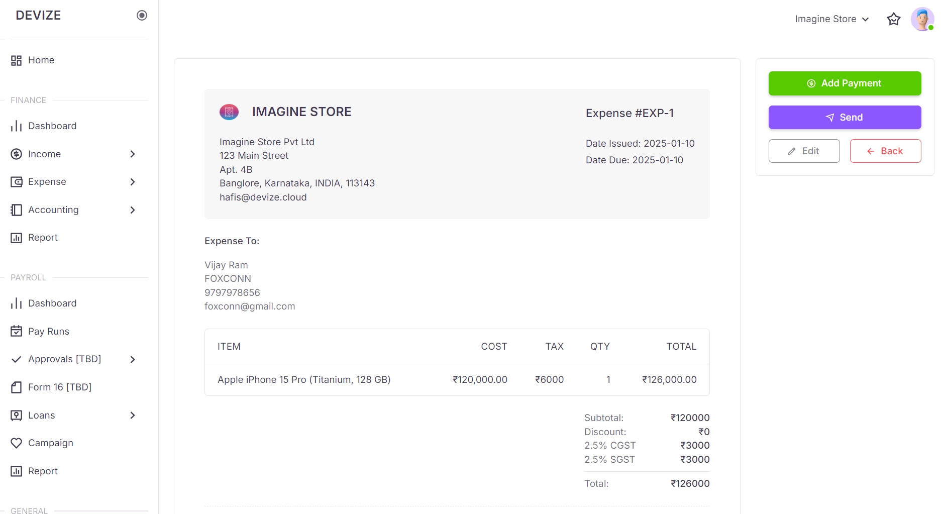943x514 pixels.
Task: Click the ₹6000 tax cell
Action: click(549, 380)
